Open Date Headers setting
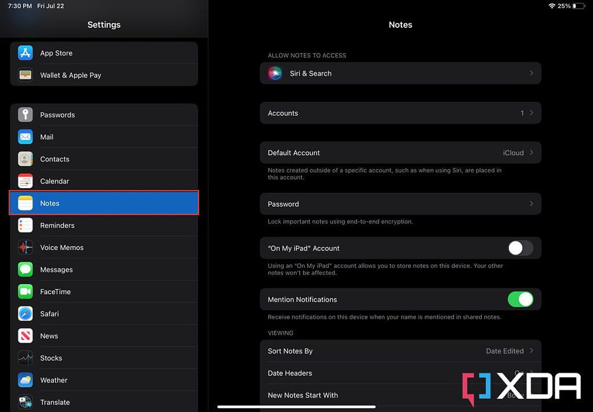 (401, 373)
